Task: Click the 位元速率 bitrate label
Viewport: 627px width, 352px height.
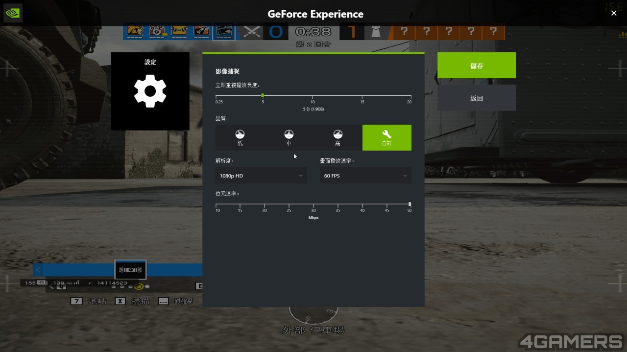Action: coord(227,194)
